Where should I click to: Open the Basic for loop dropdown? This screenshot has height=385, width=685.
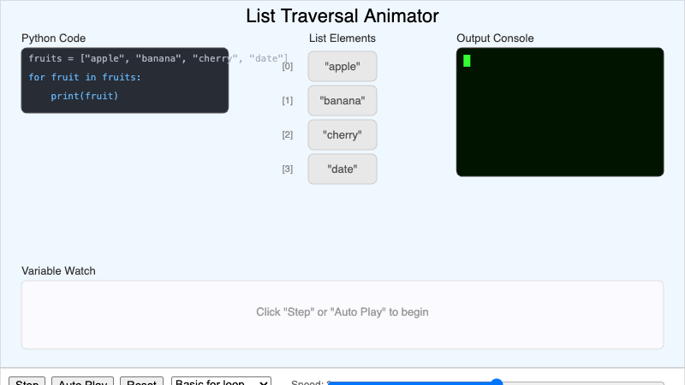[x=222, y=382]
